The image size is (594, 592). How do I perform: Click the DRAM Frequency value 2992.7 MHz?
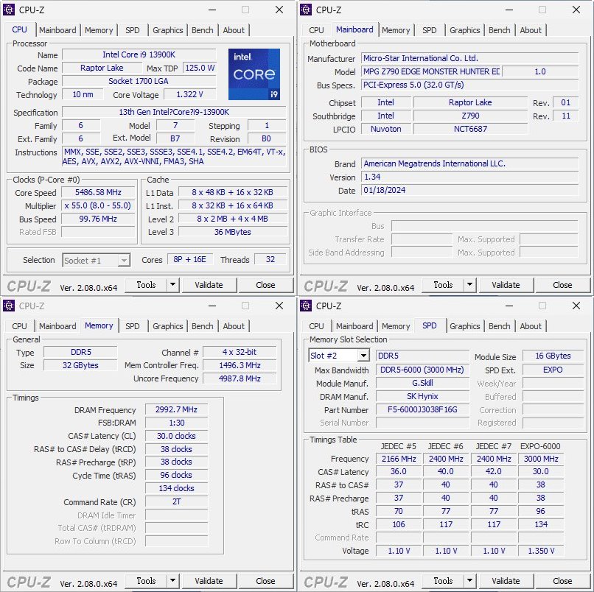coord(177,409)
